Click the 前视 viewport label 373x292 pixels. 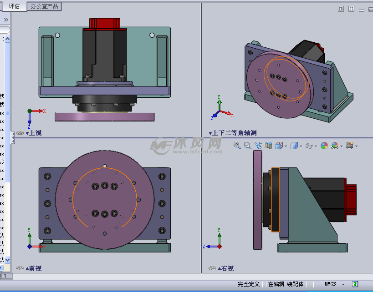[34, 269]
